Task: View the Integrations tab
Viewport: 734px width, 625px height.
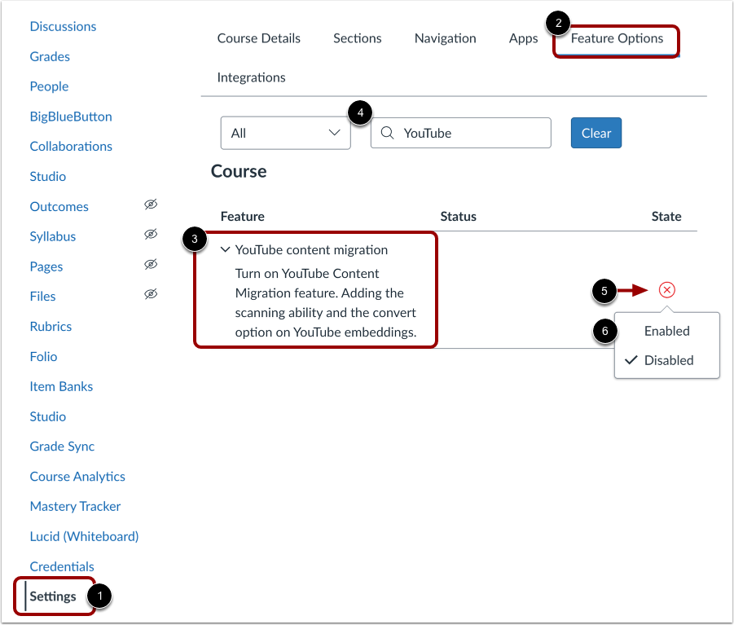Action: 251,77
